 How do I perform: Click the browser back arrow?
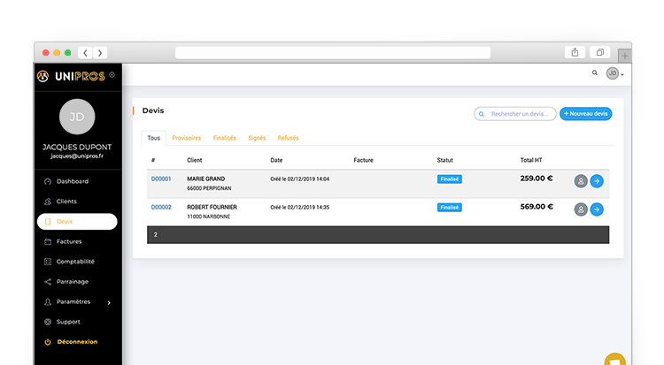[x=86, y=53]
